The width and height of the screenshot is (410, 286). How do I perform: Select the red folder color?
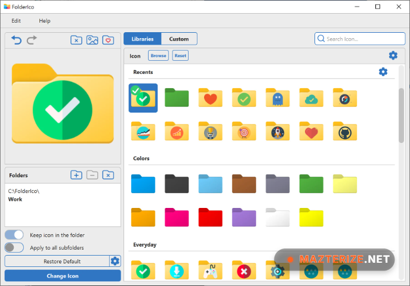(210, 217)
